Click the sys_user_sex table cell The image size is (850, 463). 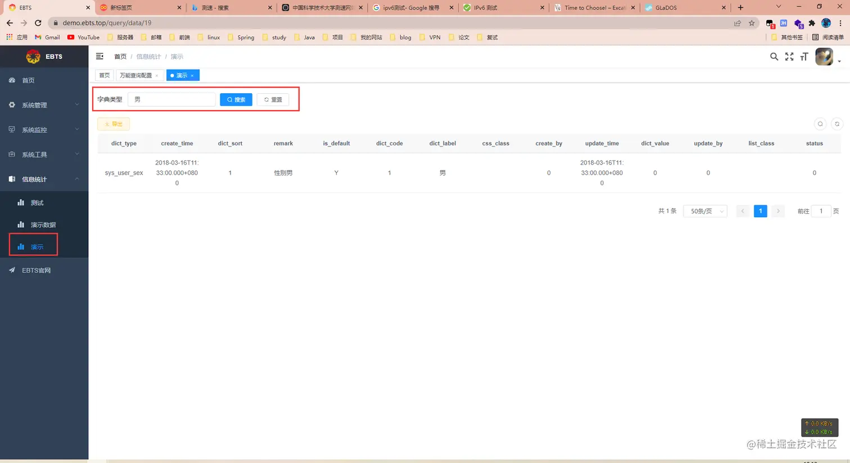(124, 173)
